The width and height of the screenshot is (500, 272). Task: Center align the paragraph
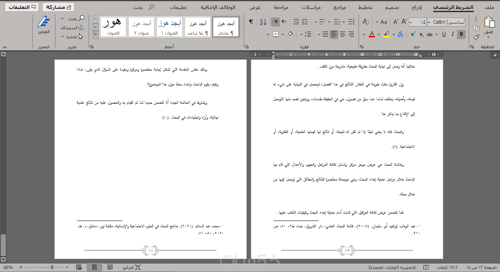343,34
